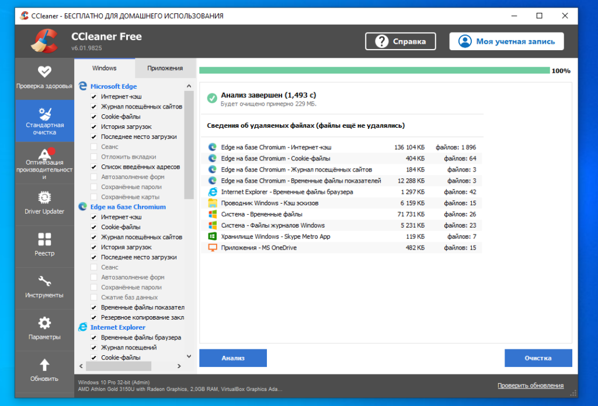Collapse the Edge на базе Chromium category header
Image resolution: width=598 pixels, height=406 pixels.
(x=128, y=207)
